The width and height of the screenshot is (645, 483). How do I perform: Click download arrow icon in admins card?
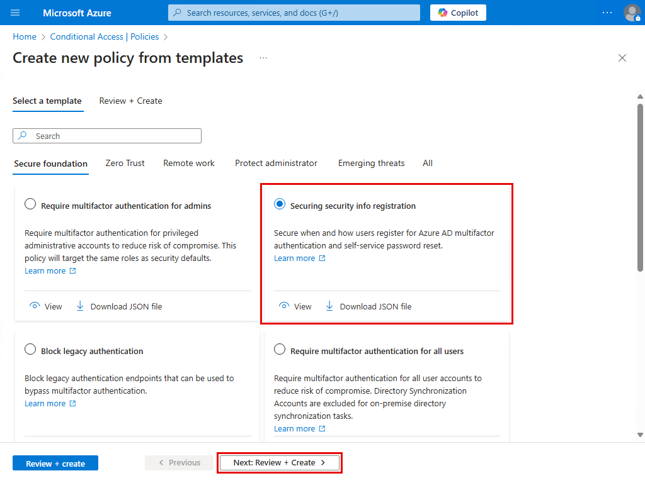(x=80, y=306)
